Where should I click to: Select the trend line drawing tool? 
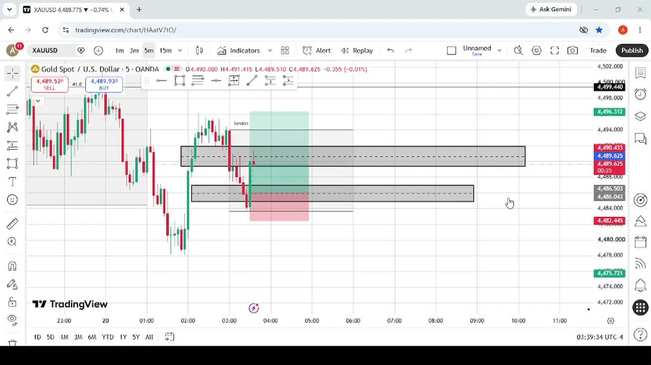[x=13, y=92]
